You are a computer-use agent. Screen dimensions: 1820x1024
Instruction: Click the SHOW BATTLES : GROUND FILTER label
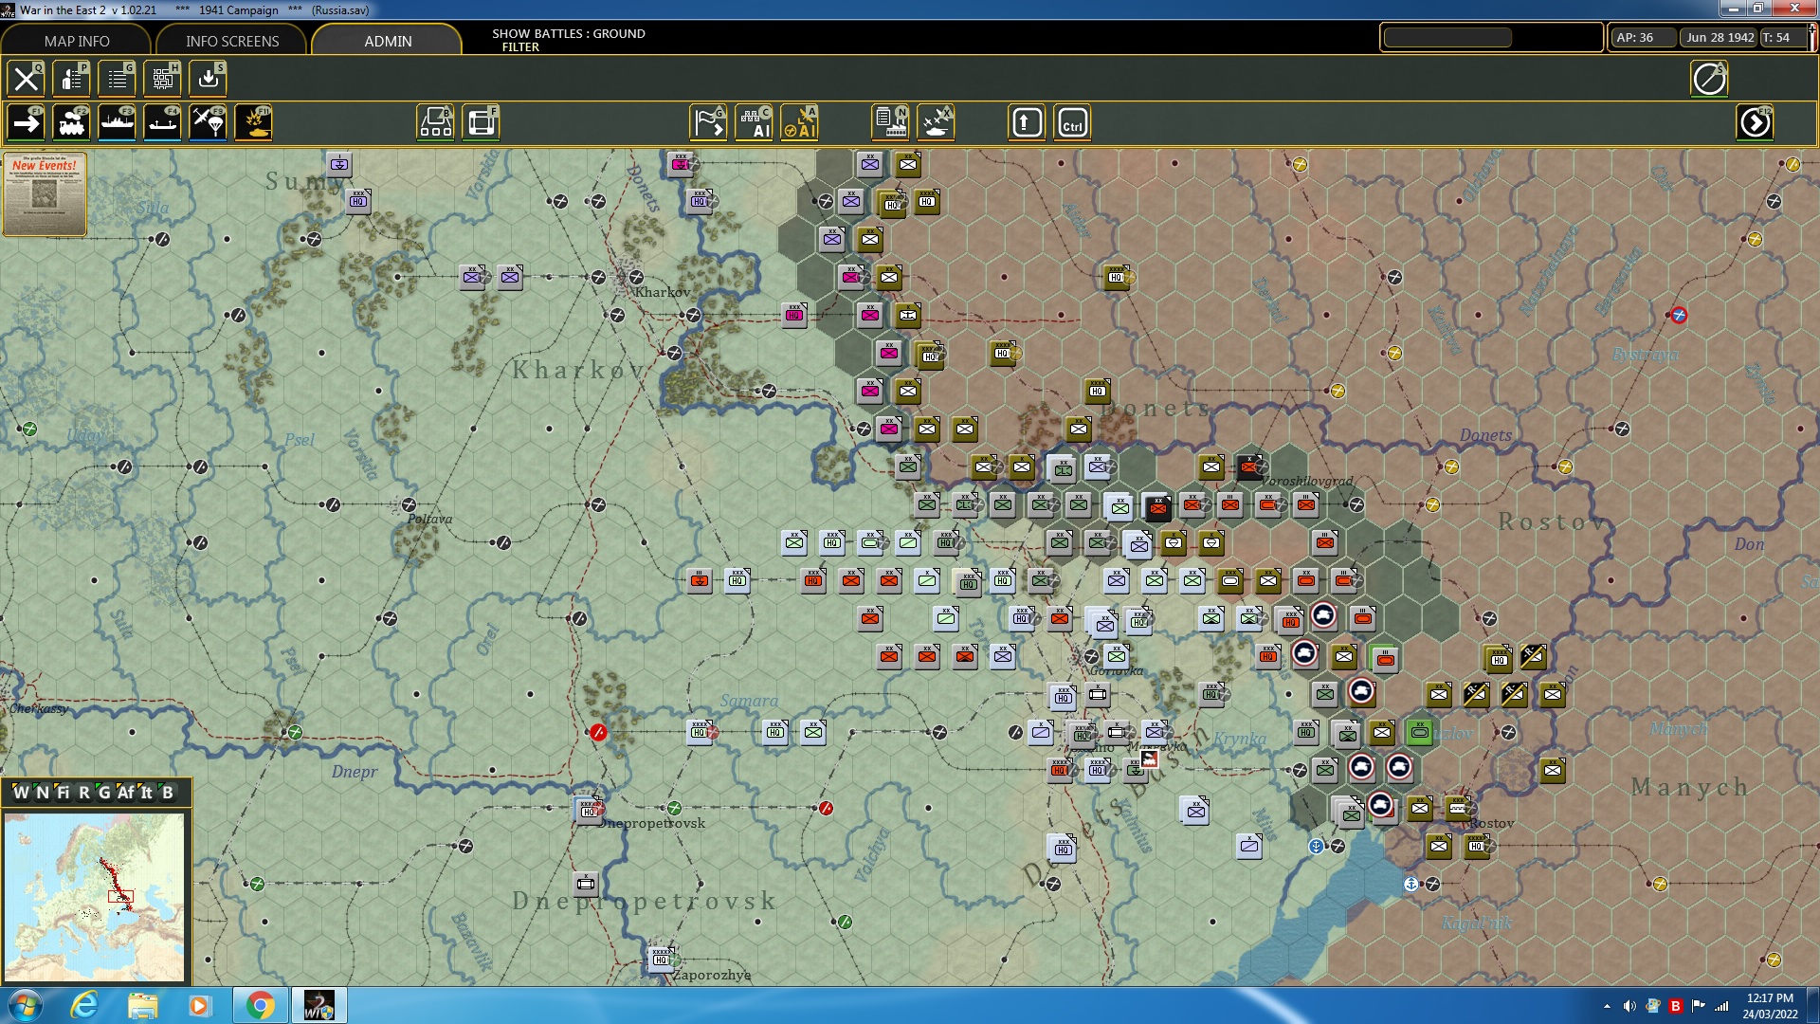(568, 40)
